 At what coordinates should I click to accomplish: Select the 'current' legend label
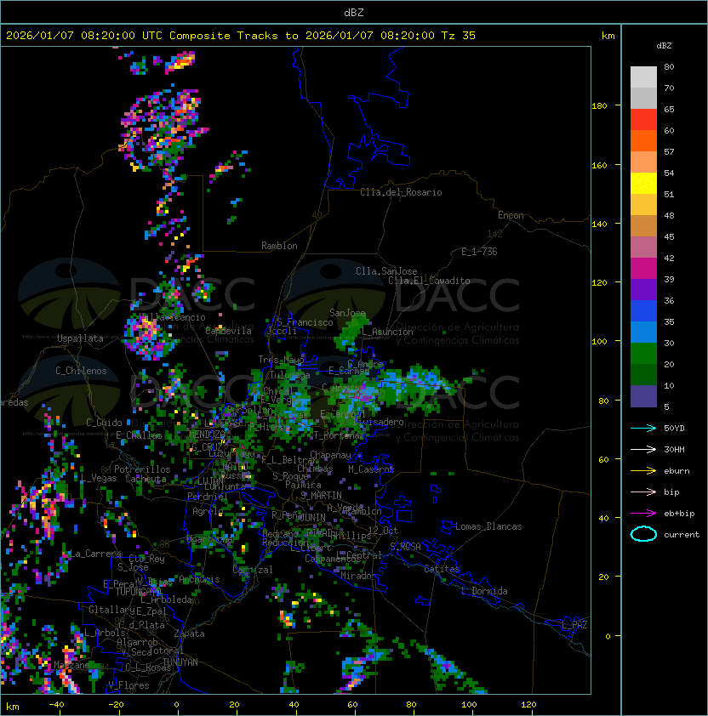pyautogui.click(x=682, y=535)
